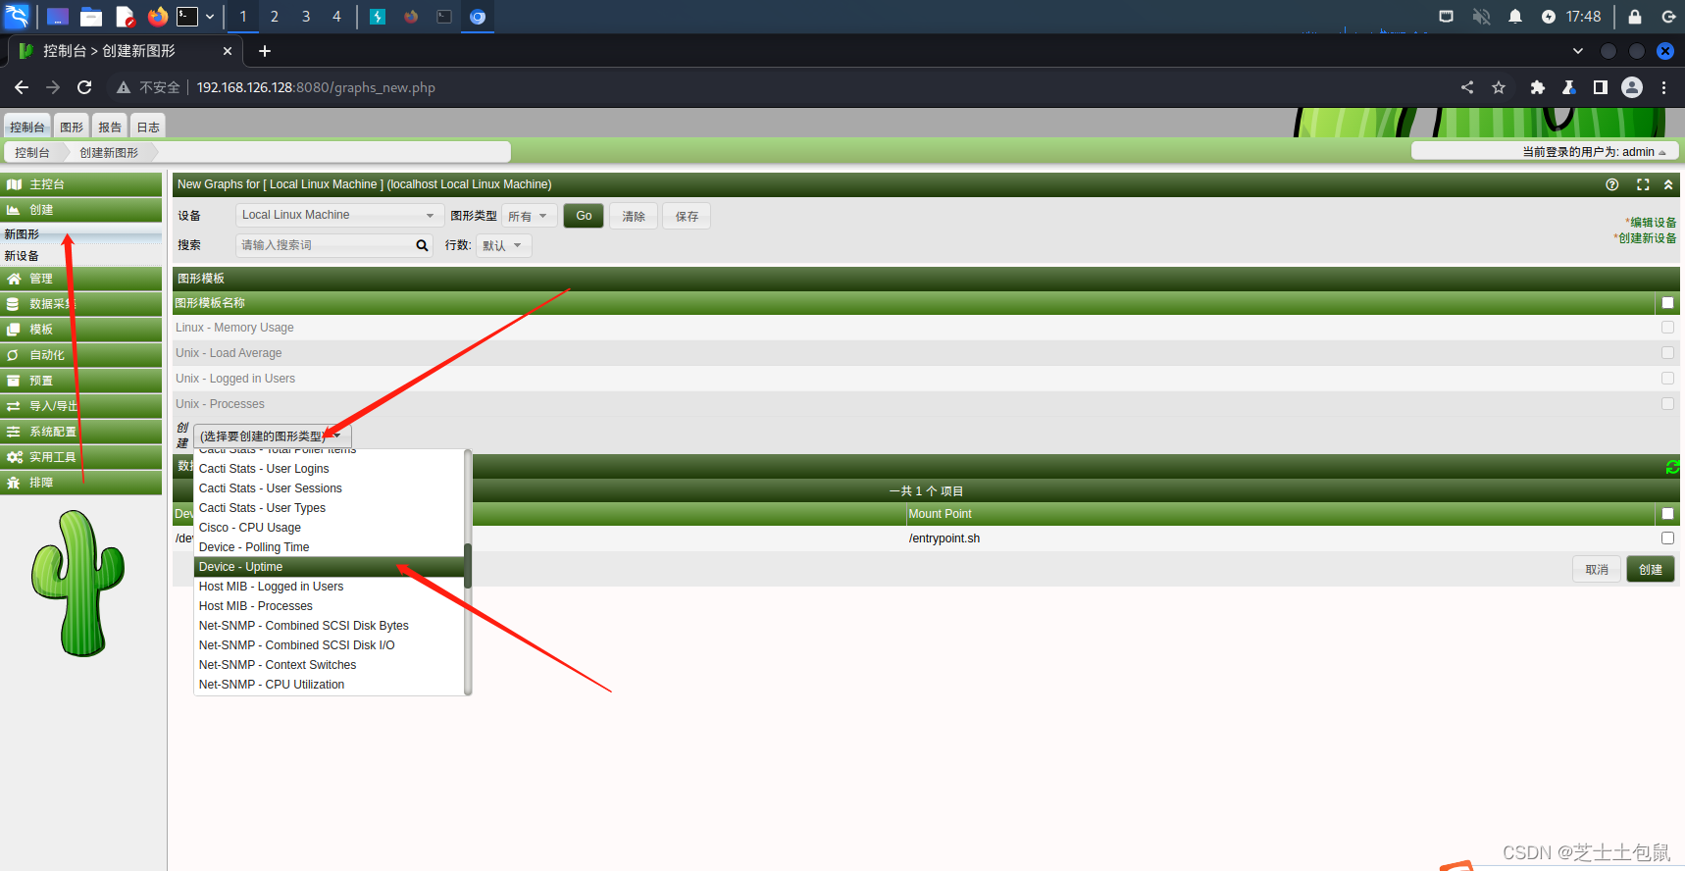Image resolution: width=1685 pixels, height=871 pixels.
Task: Open the 预置 sidebar menu
Action: point(81,381)
